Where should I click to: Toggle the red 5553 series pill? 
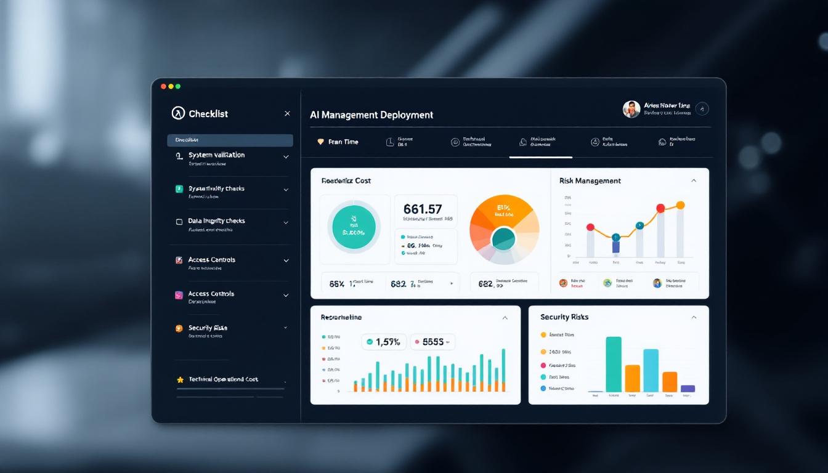tap(432, 342)
